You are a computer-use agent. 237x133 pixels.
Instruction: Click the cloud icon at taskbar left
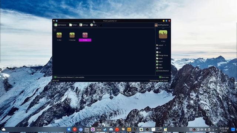(x=4, y=129)
